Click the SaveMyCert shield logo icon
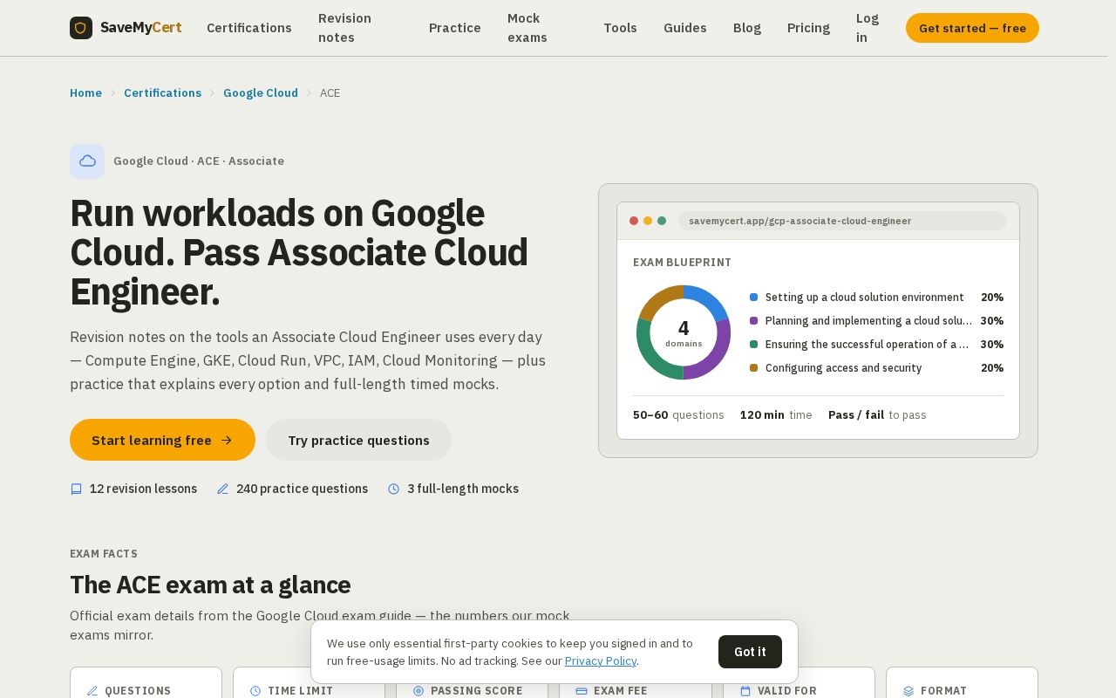The width and height of the screenshot is (1116, 698). click(81, 28)
